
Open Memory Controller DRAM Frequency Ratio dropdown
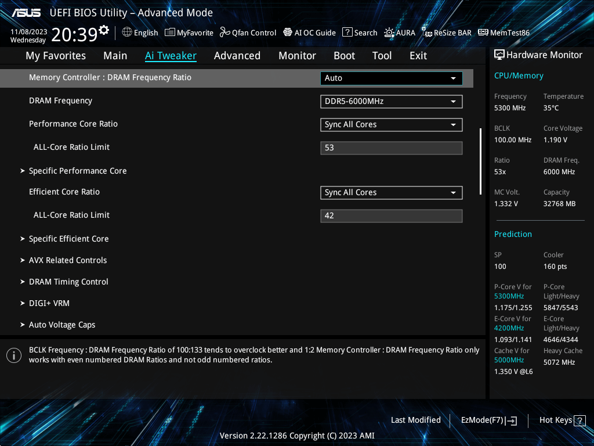point(392,78)
